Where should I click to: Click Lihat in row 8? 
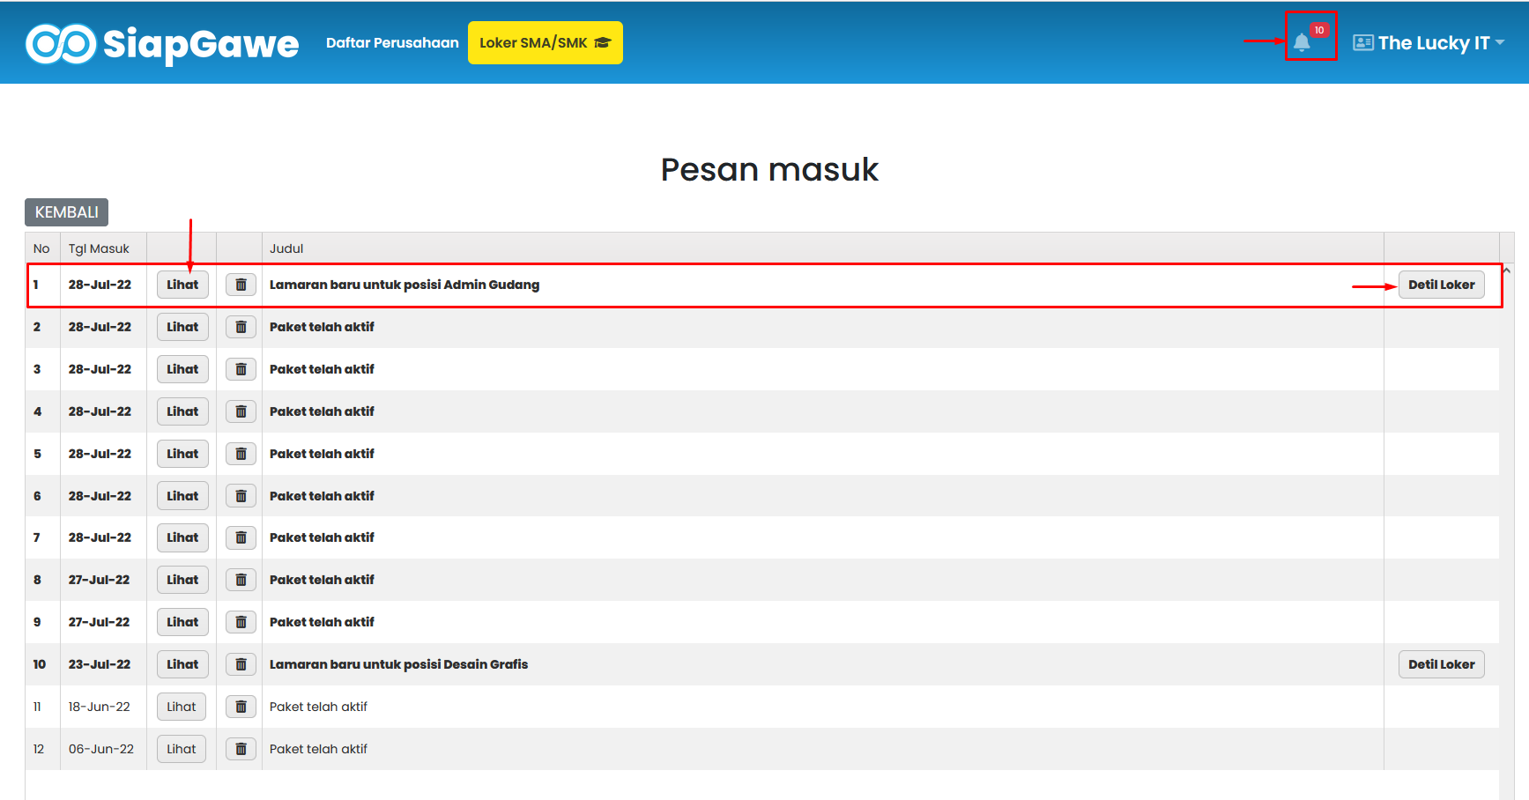(182, 580)
